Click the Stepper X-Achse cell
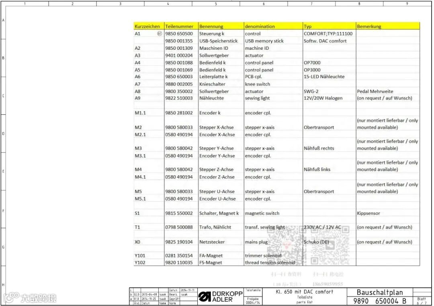The height and width of the screenshot is (306, 434). point(217,127)
